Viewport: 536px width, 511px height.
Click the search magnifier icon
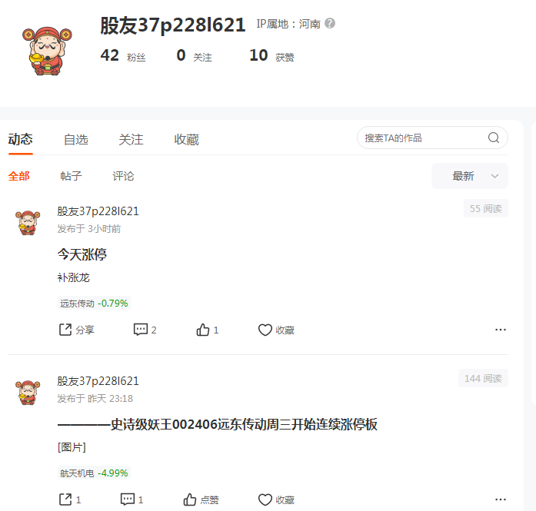(x=493, y=138)
